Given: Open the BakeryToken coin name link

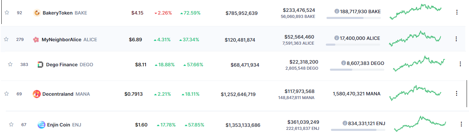Looking at the screenshot, I should [x=57, y=13].
